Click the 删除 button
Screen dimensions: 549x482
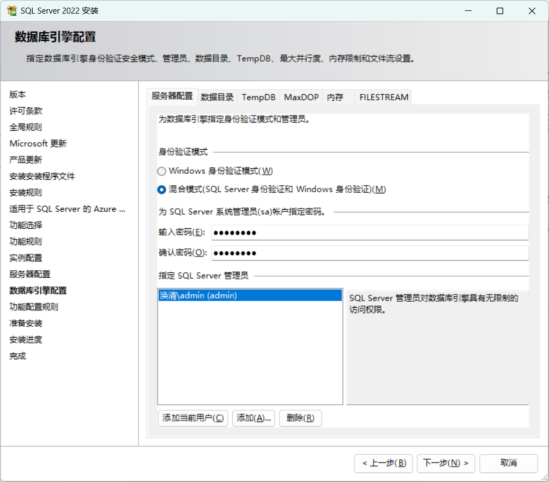tap(300, 418)
